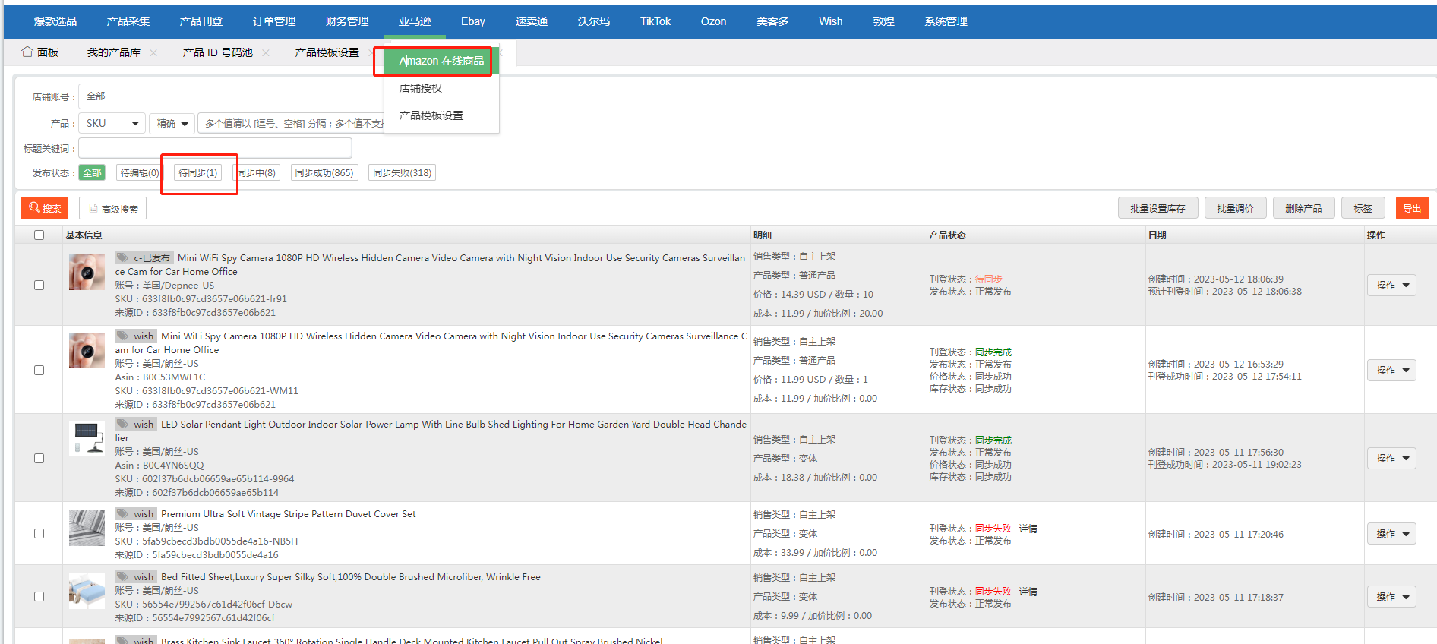Image resolution: width=1437 pixels, height=644 pixels.
Task: Open 产品采集 in top navigation
Action: click(x=128, y=21)
